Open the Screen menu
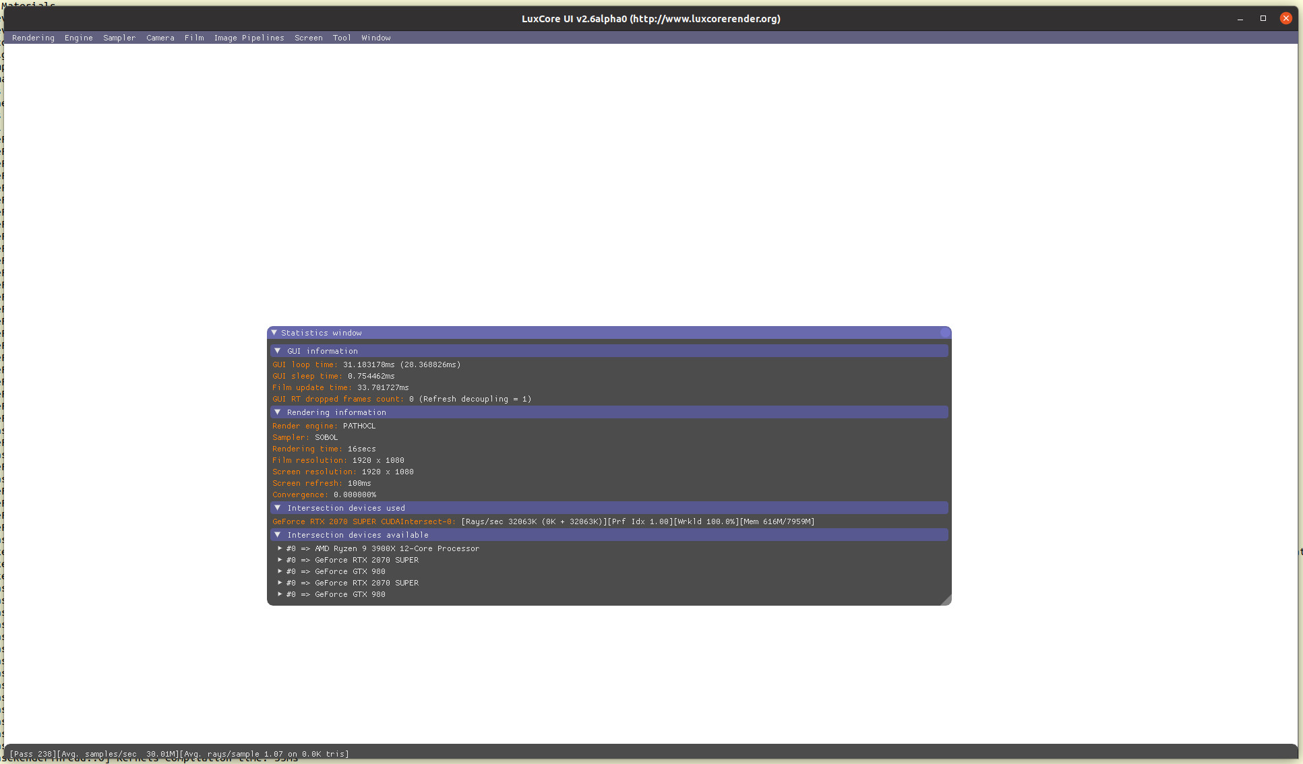Viewport: 1303px width, 764px height. [x=309, y=38]
